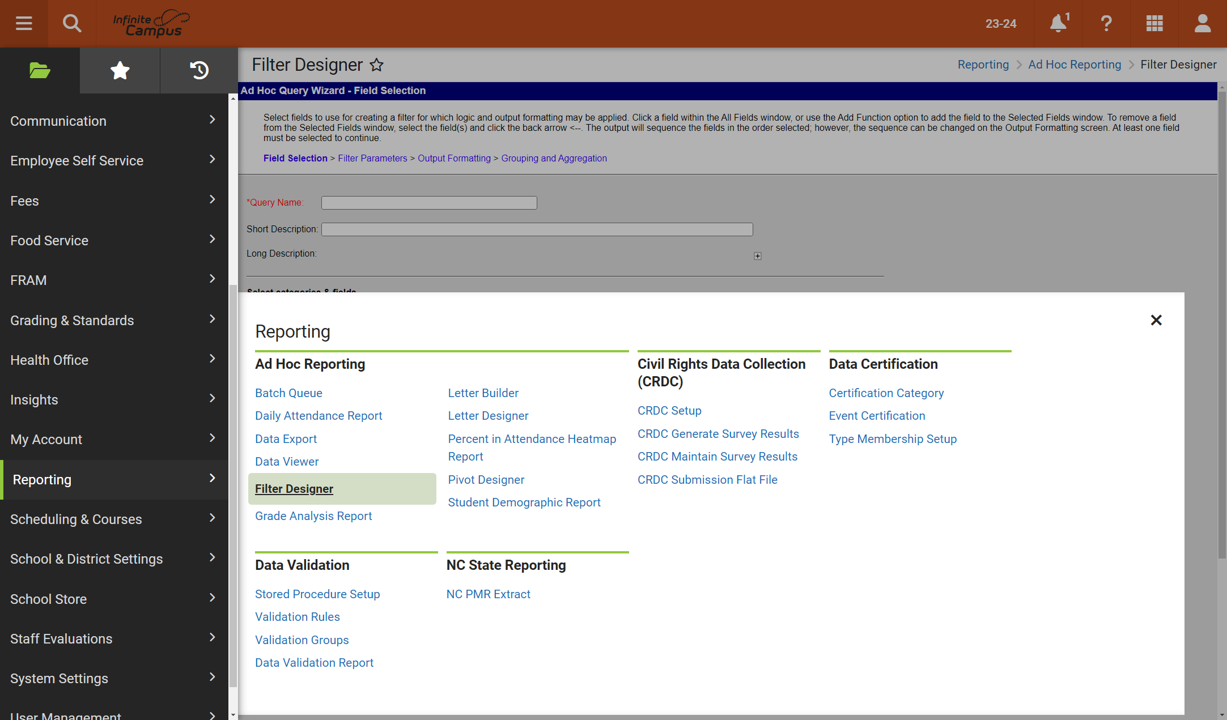This screenshot has width=1227, height=720.
Task: Open the NC PMR Extract link
Action: point(488,594)
